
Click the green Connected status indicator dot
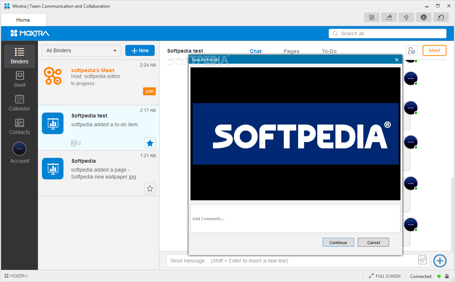tap(439, 276)
